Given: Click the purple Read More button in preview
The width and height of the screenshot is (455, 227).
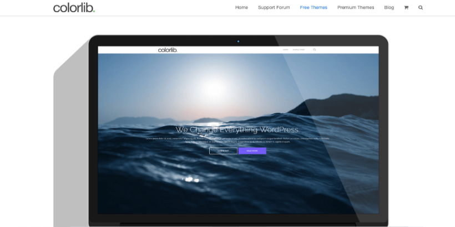Looking at the screenshot, I should [x=252, y=151].
